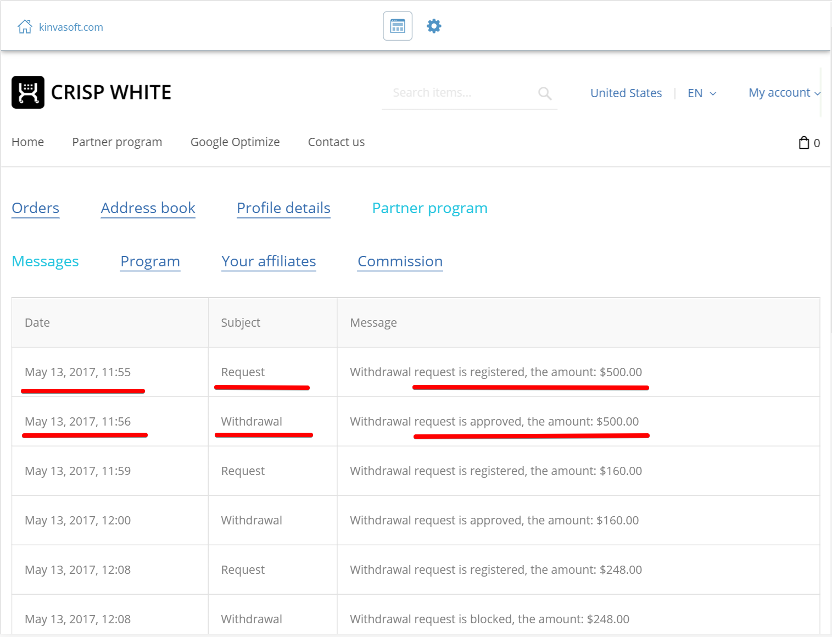832x637 pixels.
Task: Open the blue settings gear
Action: (434, 26)
